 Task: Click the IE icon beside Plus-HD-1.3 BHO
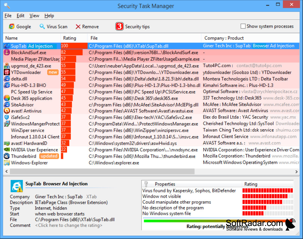[7, 85]
